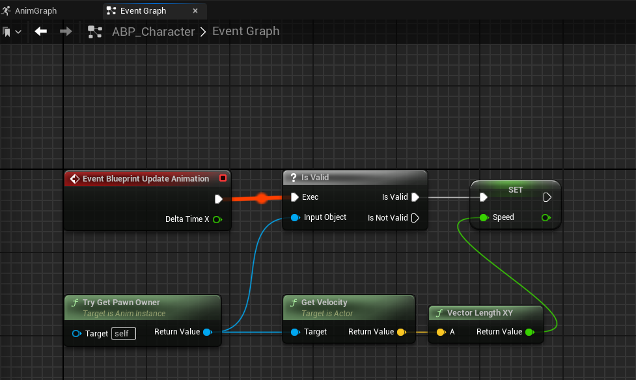This screenshot has height=380, width=636.
Task: Click the graph icon beside ABP_Character
Action: point(95,32)
